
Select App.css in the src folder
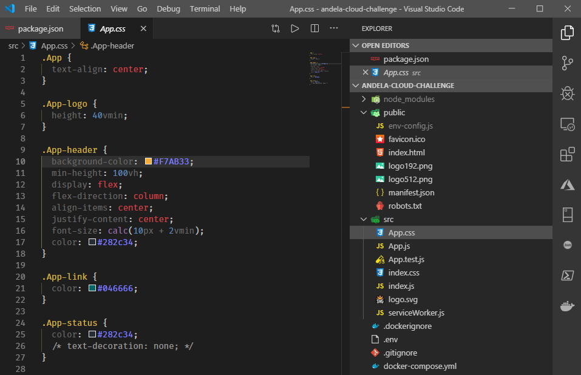pyautogui.click(x=451, y=232)
